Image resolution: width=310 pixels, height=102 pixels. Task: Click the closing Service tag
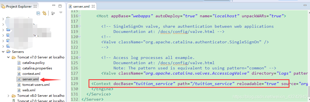(98, 94)
